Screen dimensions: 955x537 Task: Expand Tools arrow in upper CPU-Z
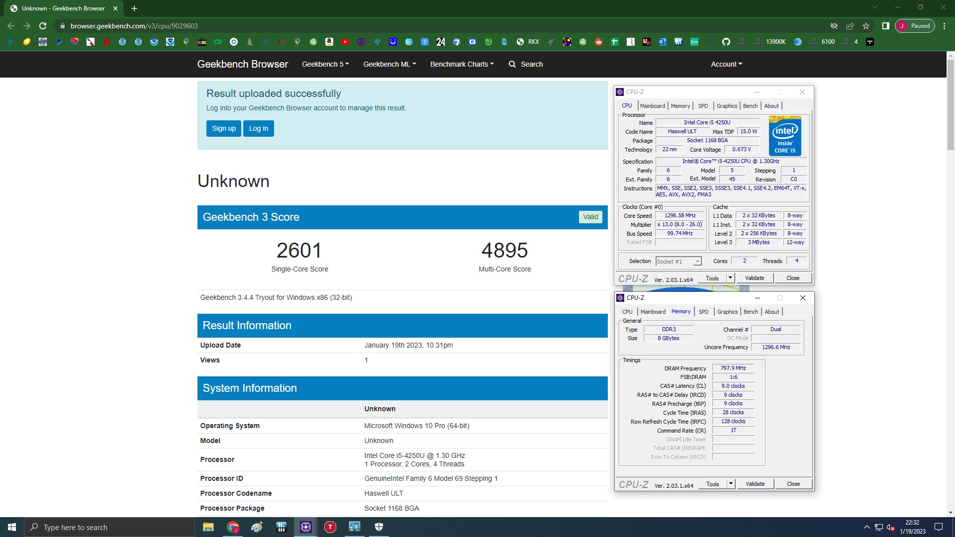pos(731,278)
